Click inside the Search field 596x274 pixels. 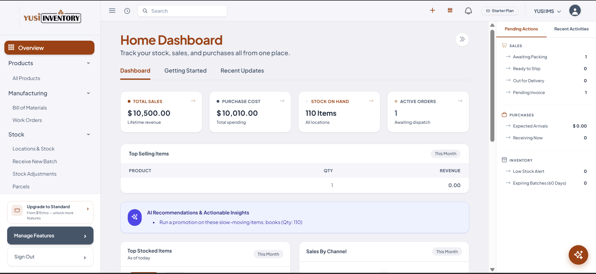(x=182, y=11)
